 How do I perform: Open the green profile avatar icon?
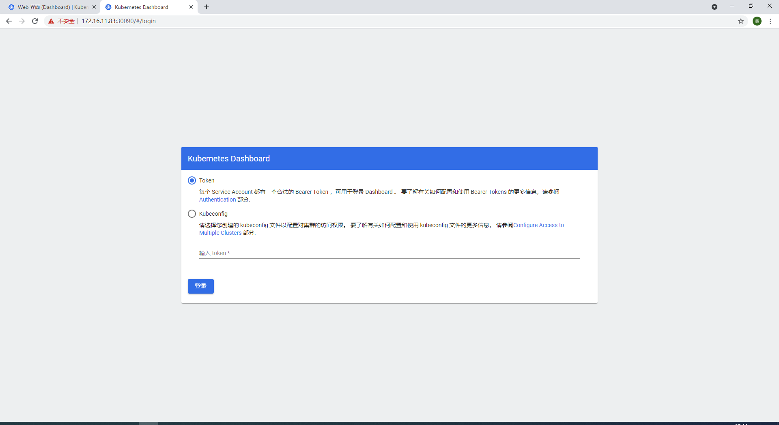pos(757,21)
